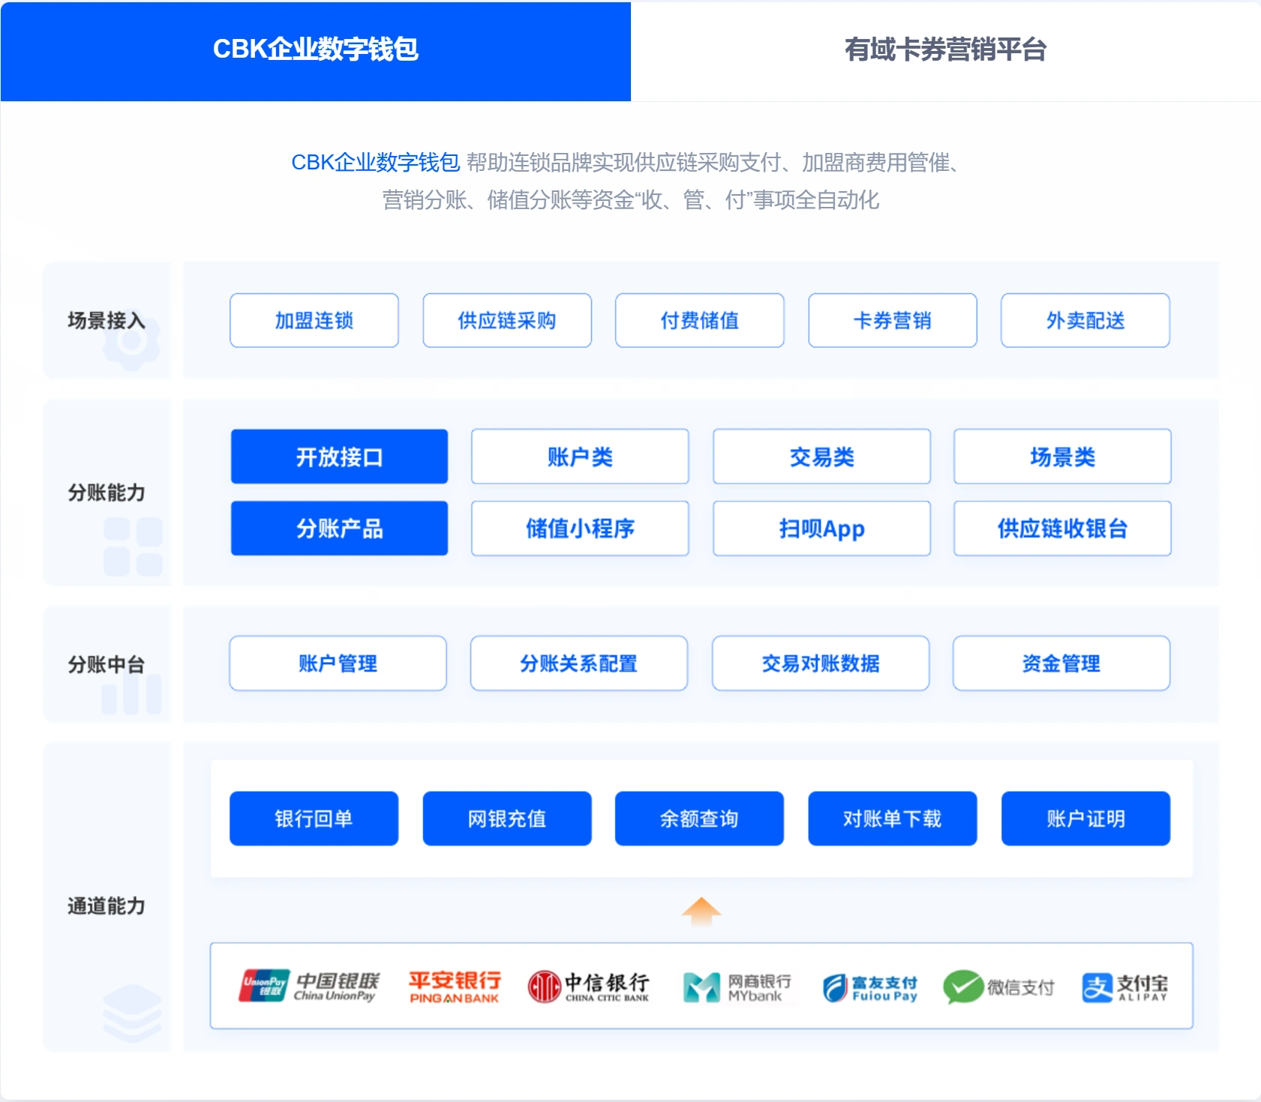Viewport: 1261px width, 1102px height.
Task: Click the 分账能力 row label
Action: [x=106, y=493]
